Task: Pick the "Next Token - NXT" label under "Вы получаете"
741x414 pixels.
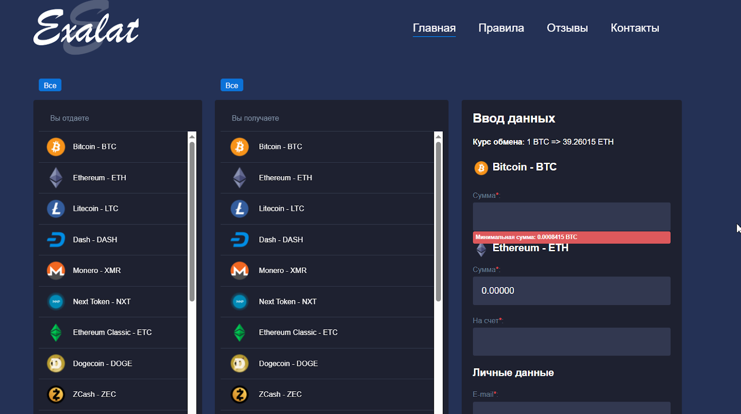Action: coord(288,301)
